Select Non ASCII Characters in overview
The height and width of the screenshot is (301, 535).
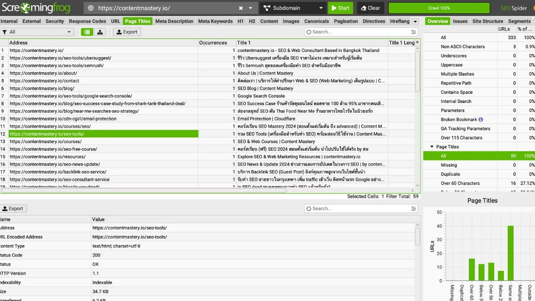463,46
